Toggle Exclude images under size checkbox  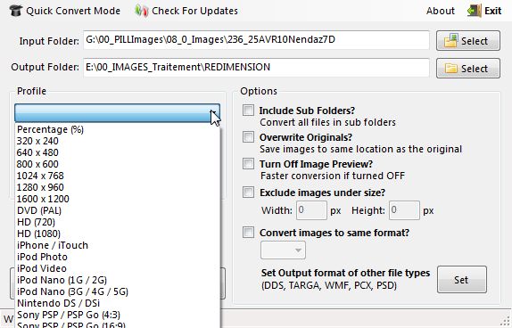tap(248, 193)
